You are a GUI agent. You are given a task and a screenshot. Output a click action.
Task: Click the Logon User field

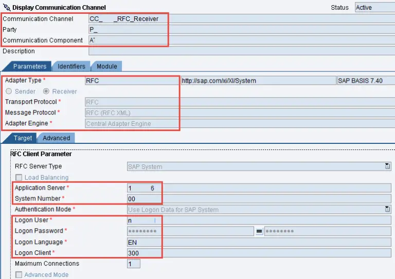click(259, 220)
